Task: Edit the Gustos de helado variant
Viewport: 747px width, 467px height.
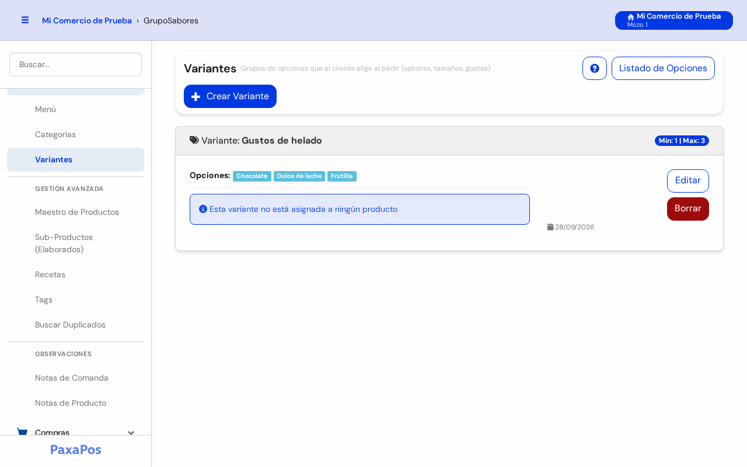Action: (688, 181)
